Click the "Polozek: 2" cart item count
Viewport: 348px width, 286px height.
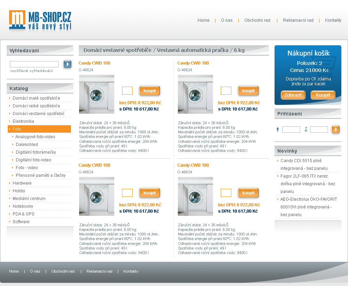309,64
